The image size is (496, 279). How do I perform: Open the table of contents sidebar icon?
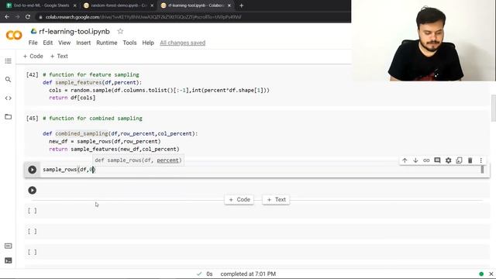pyautogui.click(x=9, y=60)
